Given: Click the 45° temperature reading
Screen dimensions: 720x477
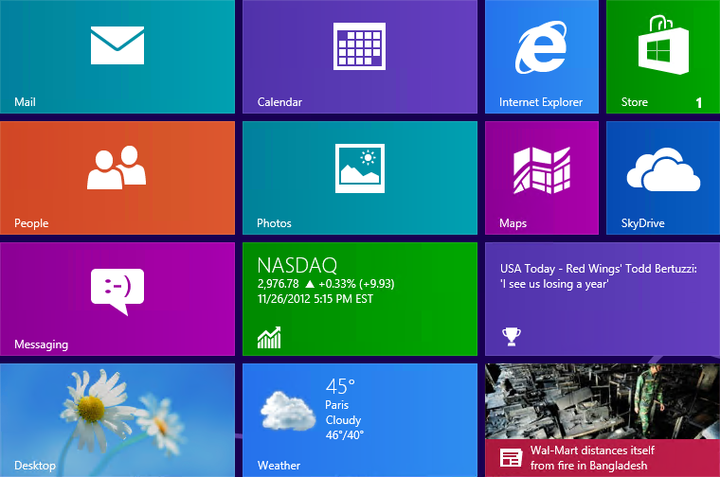Looking at the screenshot, I should [340, 387].
